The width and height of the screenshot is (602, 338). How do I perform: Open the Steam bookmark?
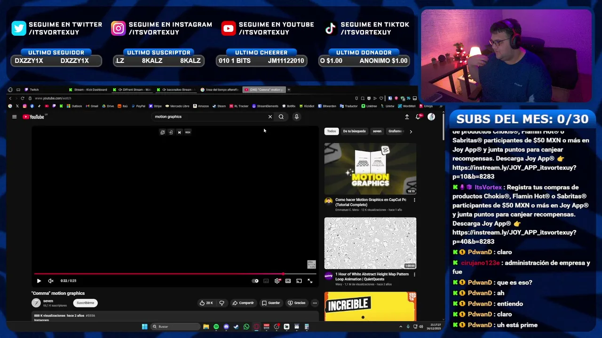[219, 106]
